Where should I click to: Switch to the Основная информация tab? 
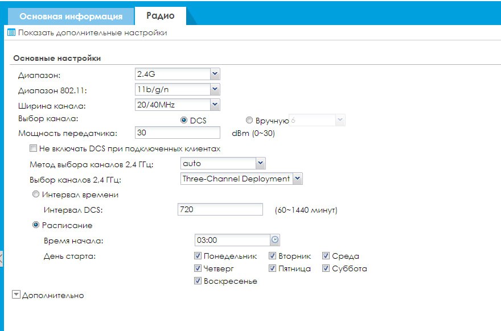(71, 16)
